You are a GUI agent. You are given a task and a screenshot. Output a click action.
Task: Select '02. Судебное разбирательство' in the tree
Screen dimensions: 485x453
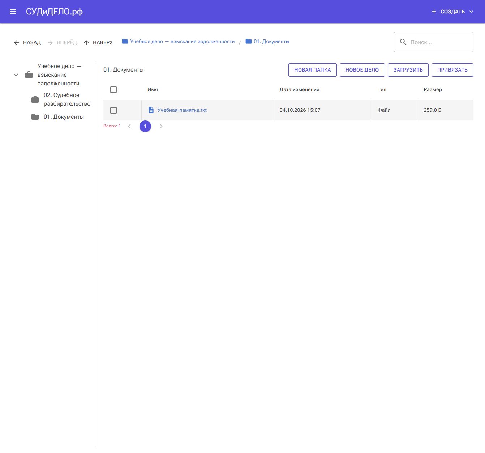tap(67, 100)
